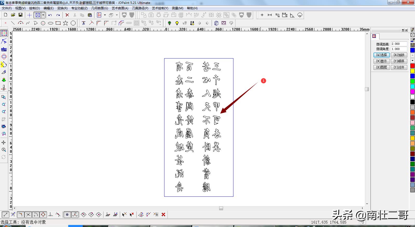Open the 文件(F) menu
The width and height of the screenshot is (415, 227).
[x=7, y=8]
